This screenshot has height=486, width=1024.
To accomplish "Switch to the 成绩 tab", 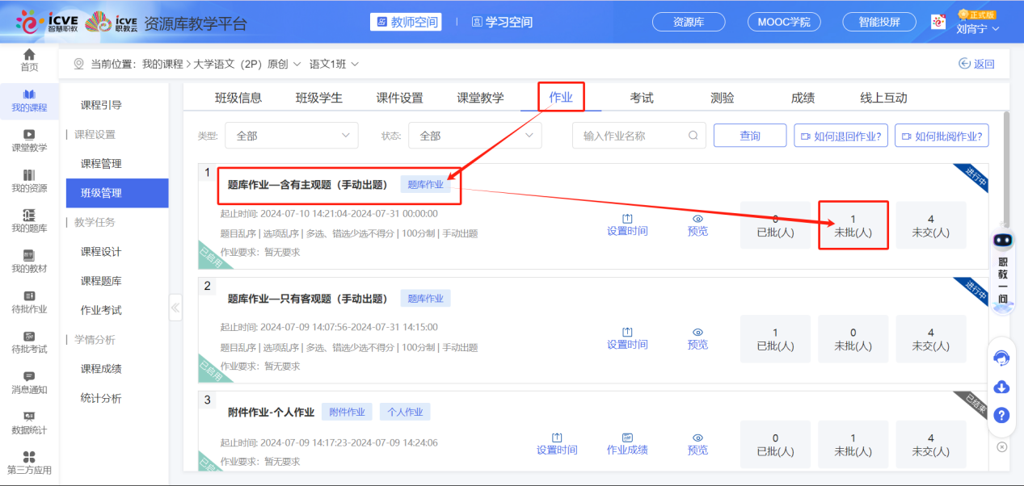I will pos(803,98).
